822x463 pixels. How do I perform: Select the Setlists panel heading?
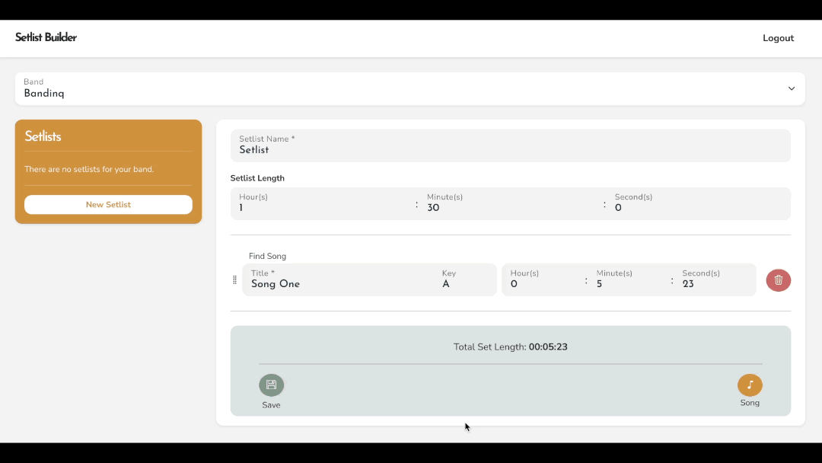coord(43,136)
